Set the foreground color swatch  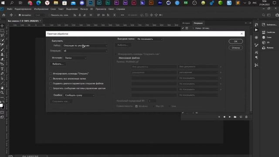pos(1,106)
